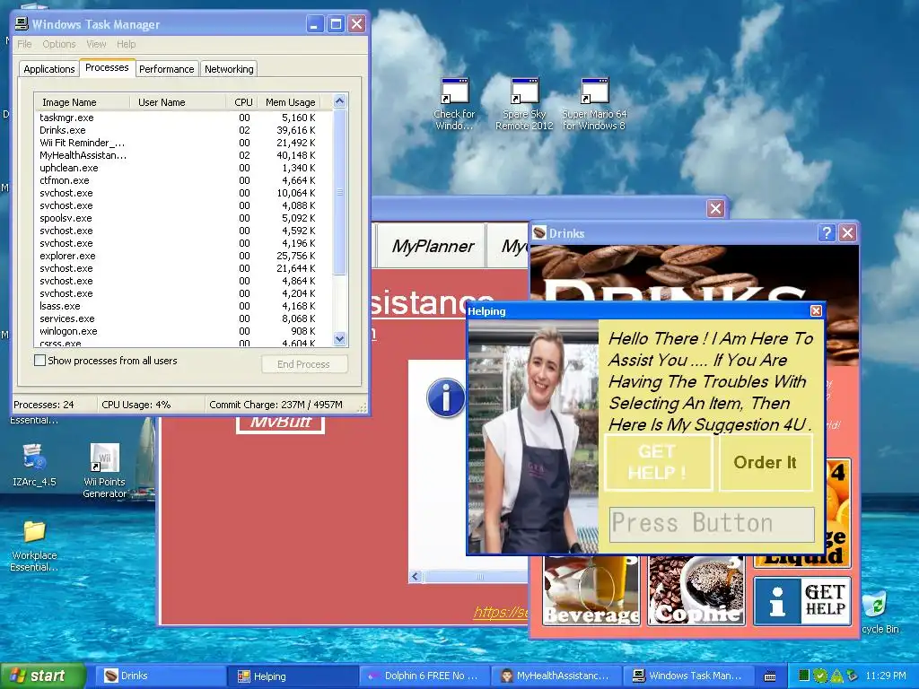Open IZArc_4.5 desktop icon
This screenshot has height=689, width=919.
pyautogui.click(x=34, y=466)
